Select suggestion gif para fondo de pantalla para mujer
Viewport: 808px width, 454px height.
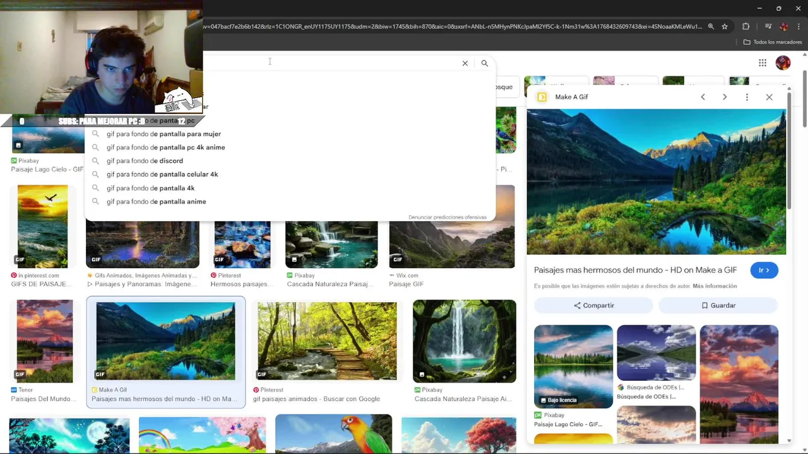pos(163,134)
